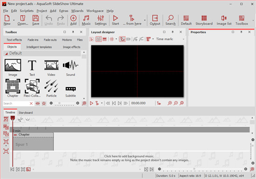Select Spur 1 track in timeline
This screenshot has height=179, width=256.
pos(33,144)
